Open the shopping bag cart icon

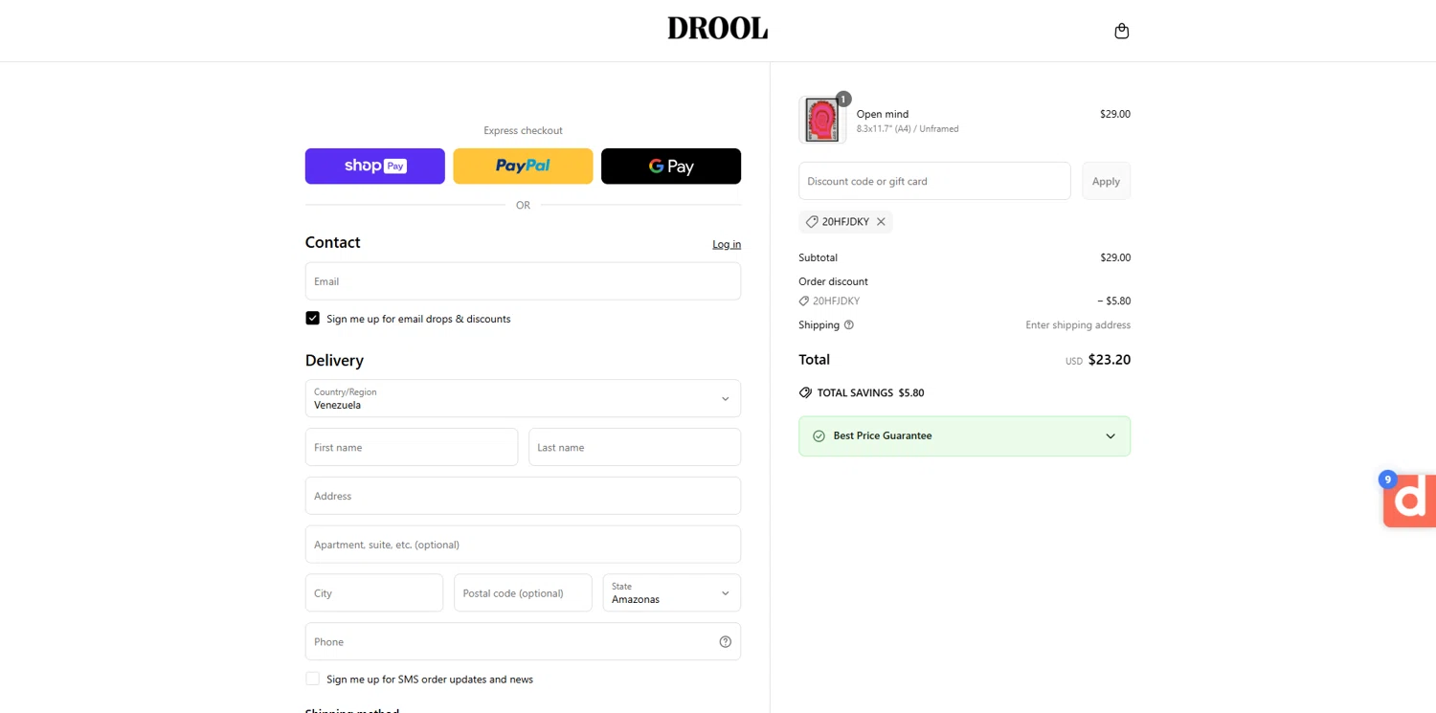pos(1122,31)
